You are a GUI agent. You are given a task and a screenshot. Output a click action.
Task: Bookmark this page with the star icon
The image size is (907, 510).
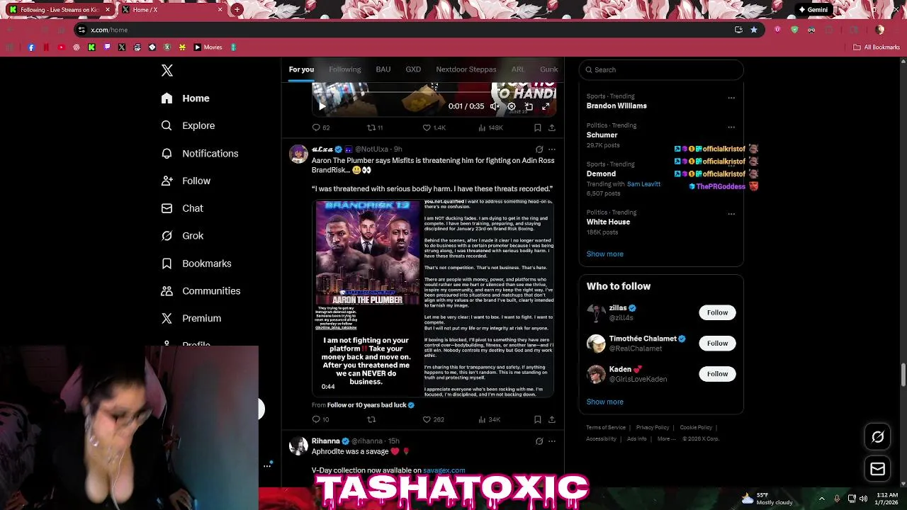tap(754, 30)
